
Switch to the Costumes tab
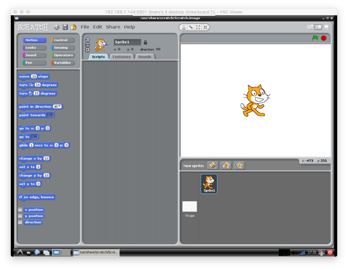[x=122, y=57]
